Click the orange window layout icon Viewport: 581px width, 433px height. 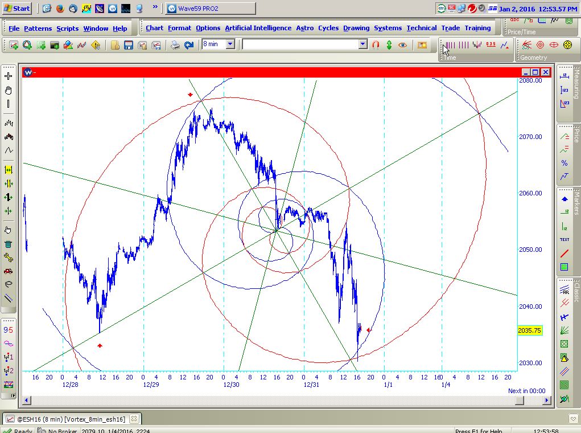click(422, 45)
